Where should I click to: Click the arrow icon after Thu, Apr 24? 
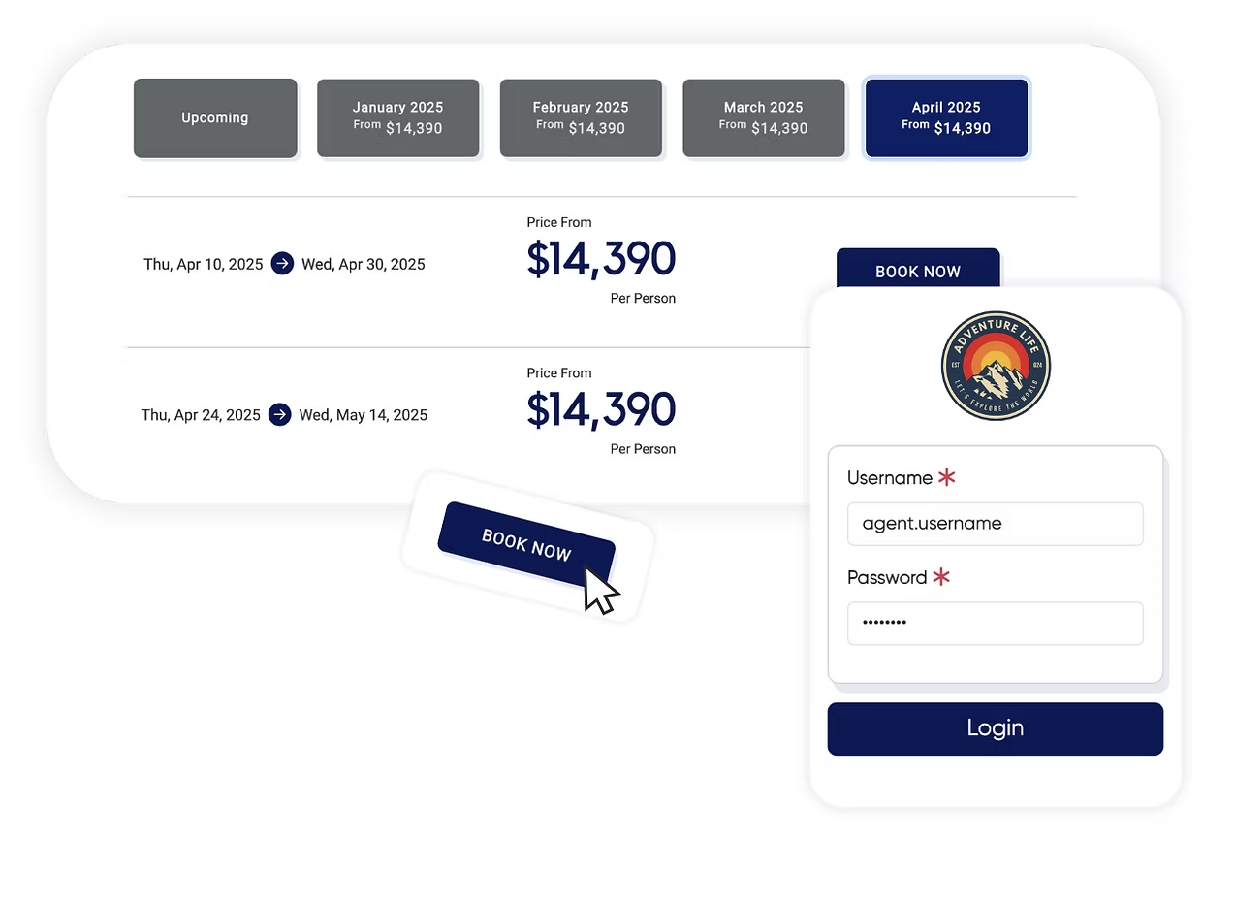point(280,415)
